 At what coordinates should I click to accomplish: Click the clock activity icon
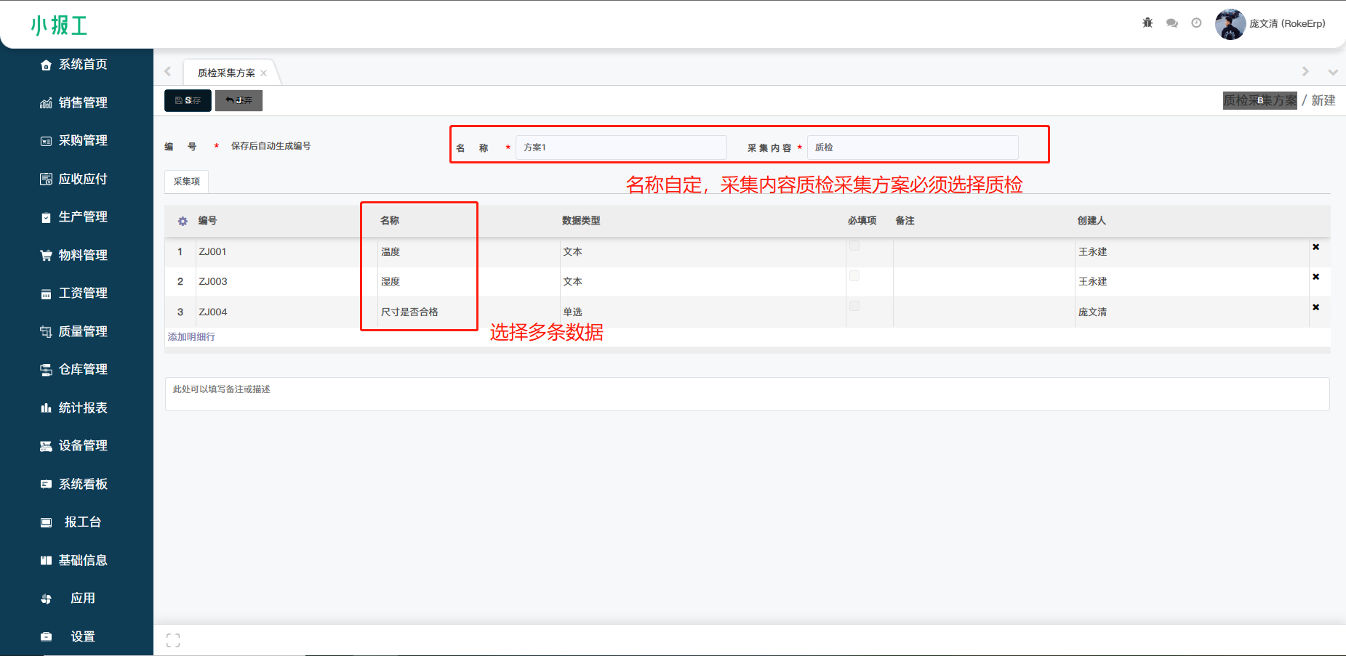(1196, 23)
